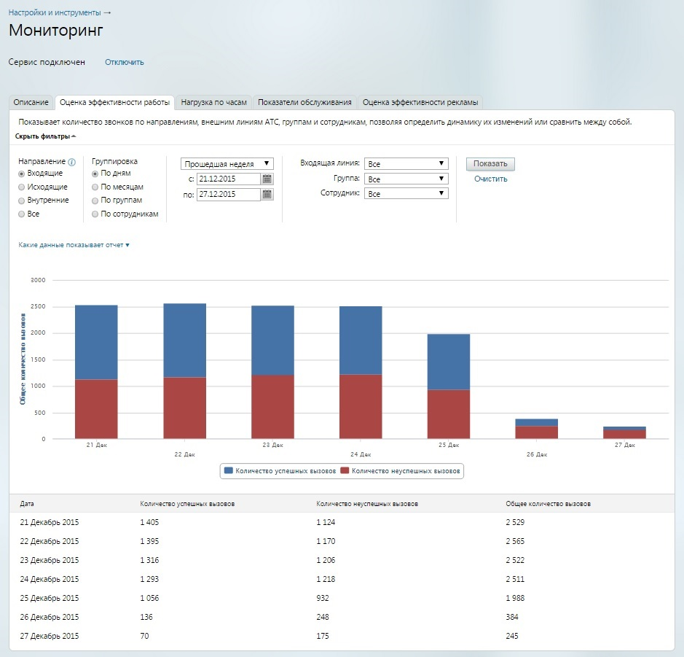Choose grouping По месяцам
Image resolution: width=684 pixels, height=657 pixels.
(95, 187)
